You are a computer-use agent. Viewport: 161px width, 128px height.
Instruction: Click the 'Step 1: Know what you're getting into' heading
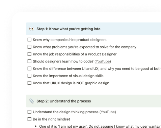click(x=69, y=29)
